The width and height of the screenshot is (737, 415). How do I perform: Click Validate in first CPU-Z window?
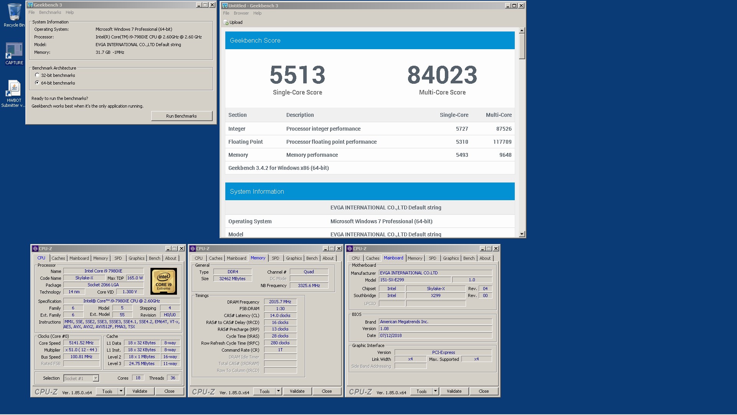pyautogui.click(x=140, y=391)
